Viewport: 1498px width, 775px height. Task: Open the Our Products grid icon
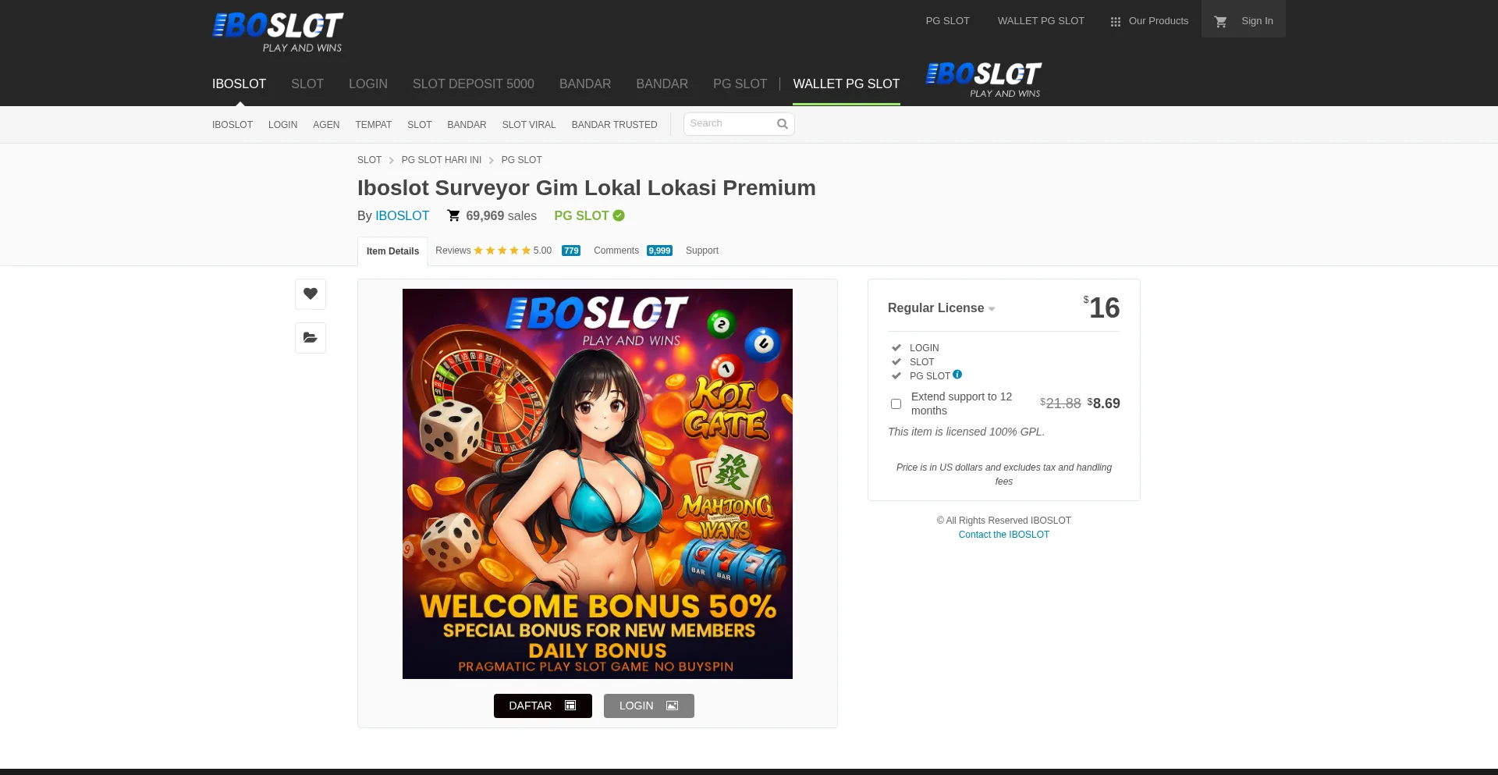tap(1116, 22)
